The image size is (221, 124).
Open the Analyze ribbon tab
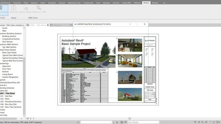pyautogui.click(x=62, y=3)
